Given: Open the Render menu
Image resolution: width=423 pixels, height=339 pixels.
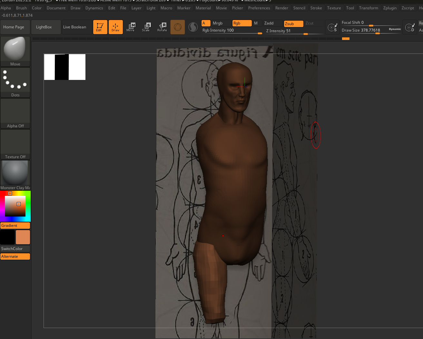Looking at the screenshot, I should point(282,8).
